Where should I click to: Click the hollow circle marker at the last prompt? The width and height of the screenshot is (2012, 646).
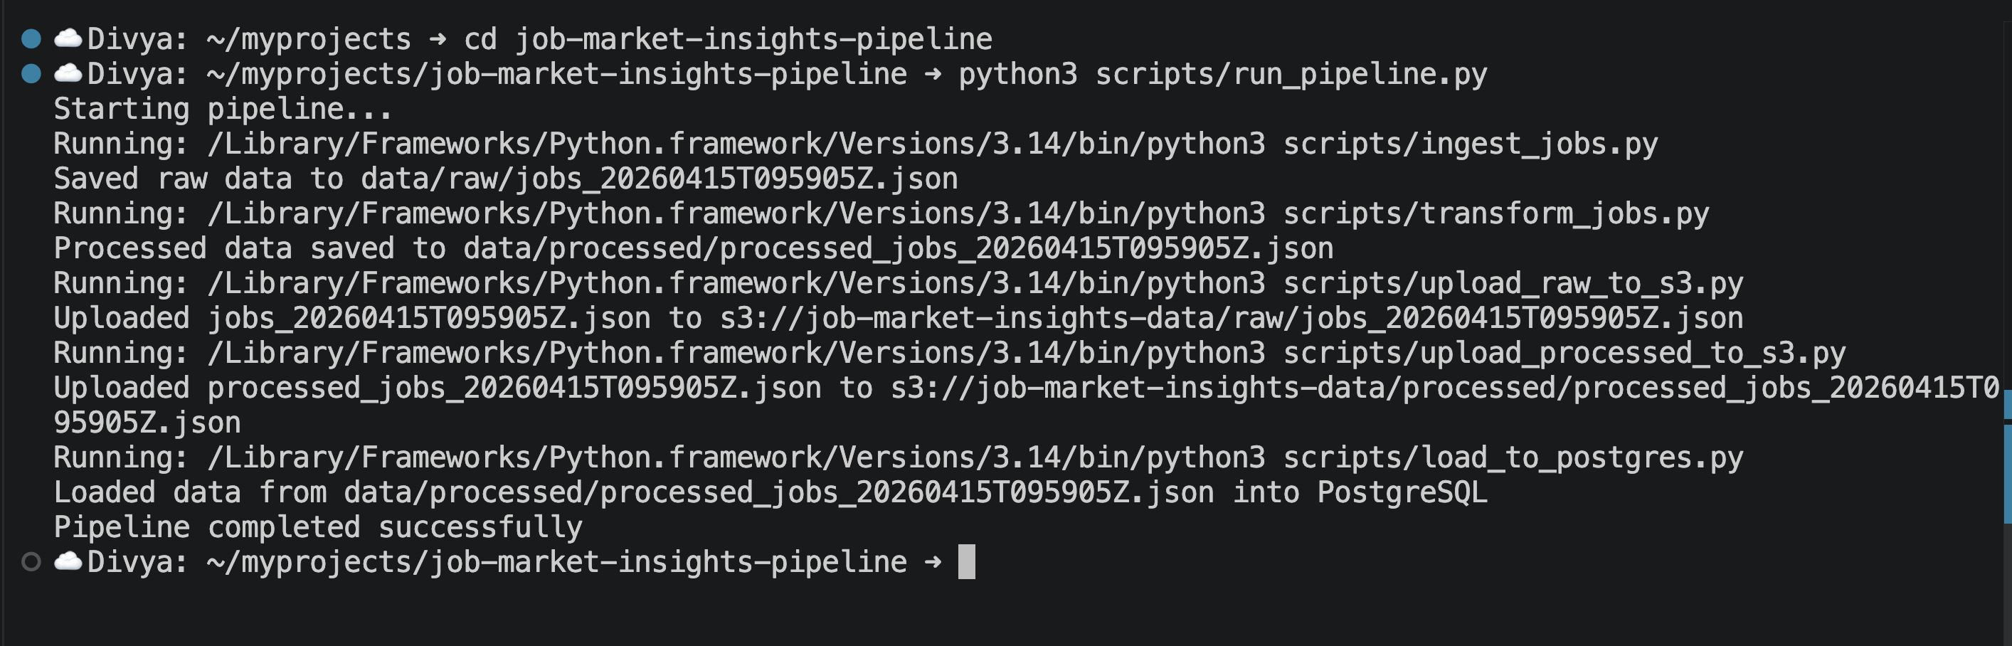31,561
